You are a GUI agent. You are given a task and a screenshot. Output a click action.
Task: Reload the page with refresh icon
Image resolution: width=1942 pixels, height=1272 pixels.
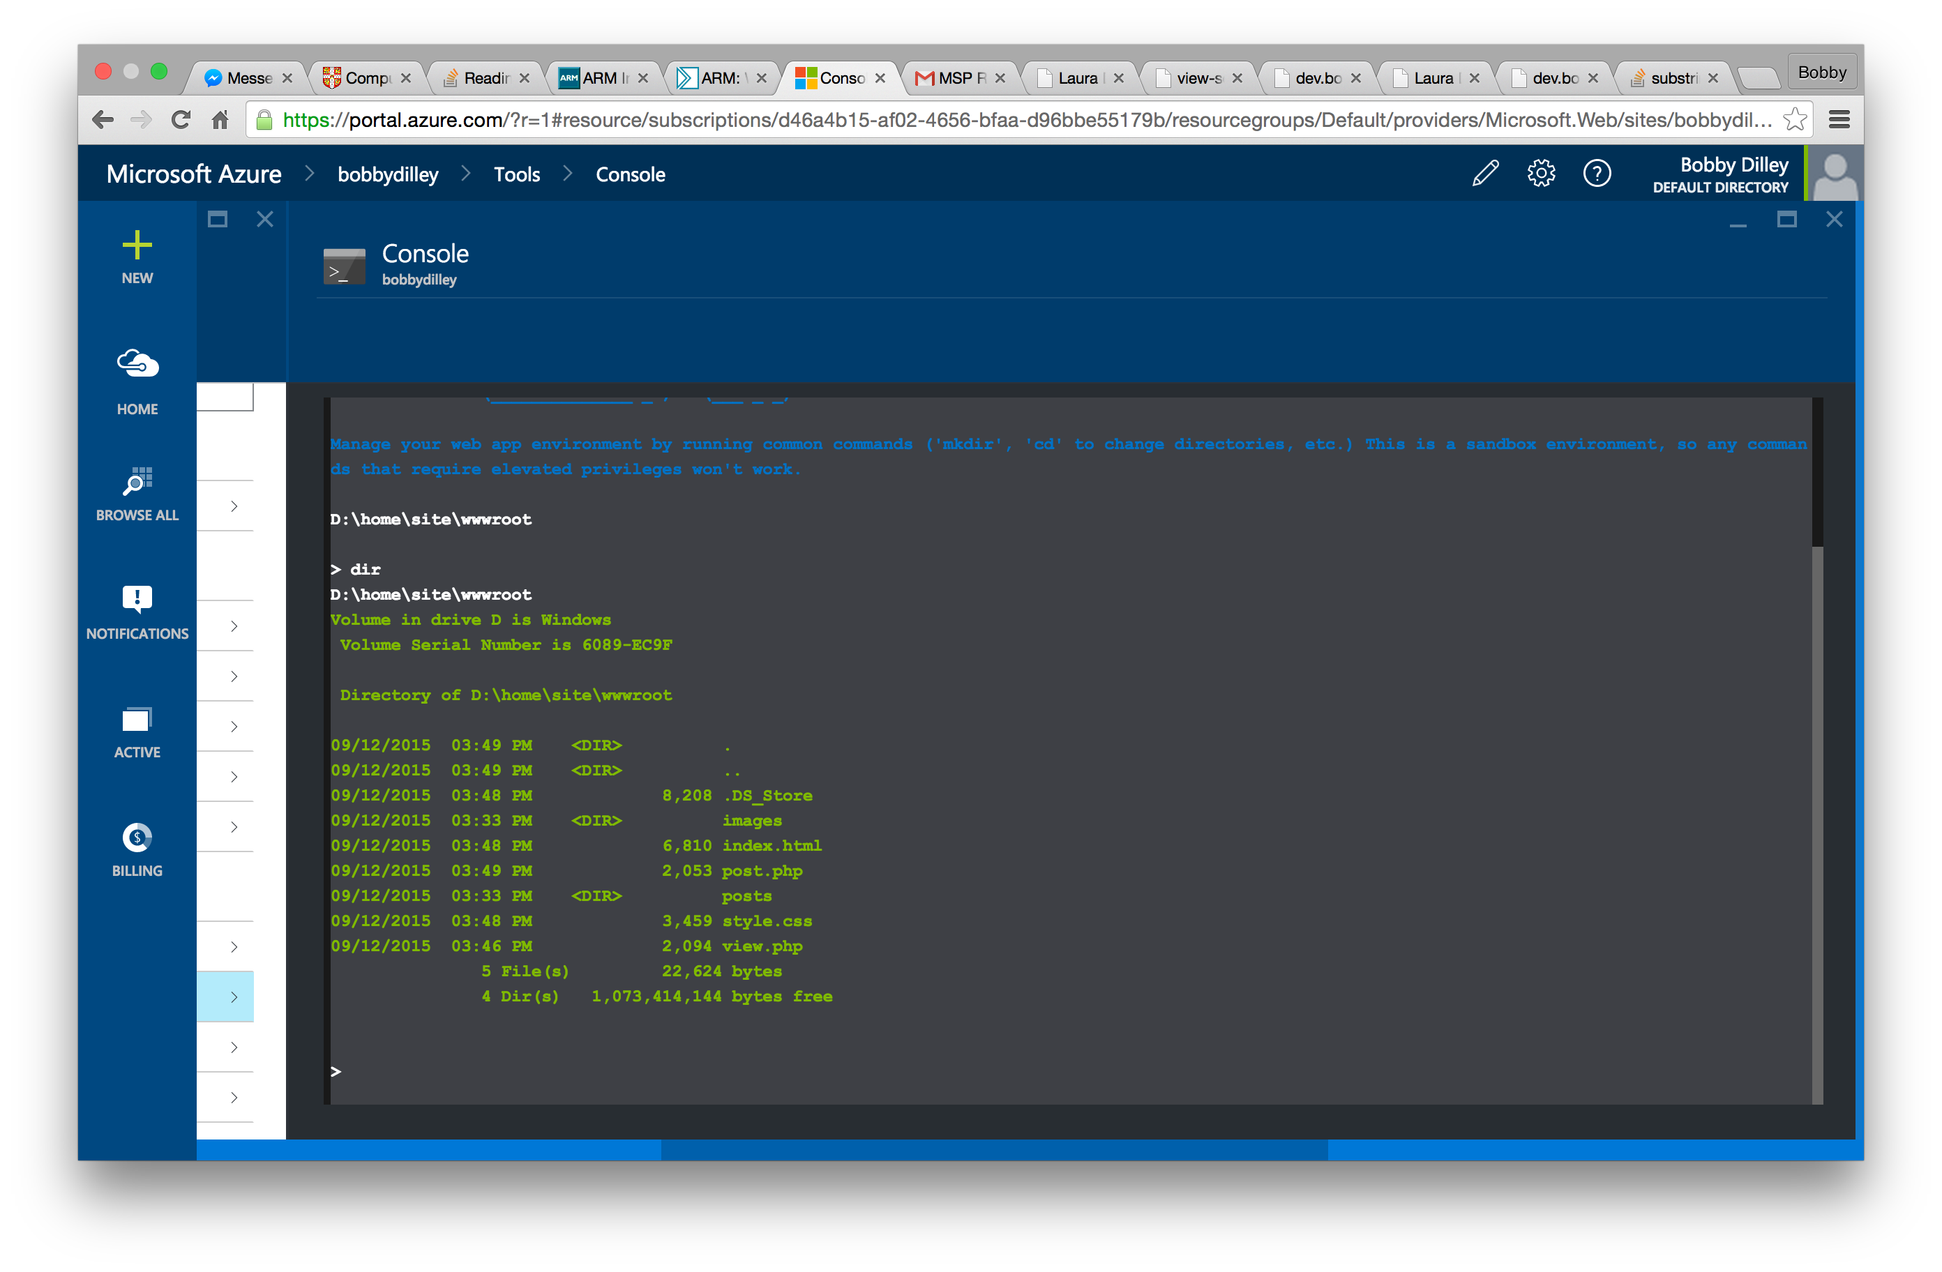181,120
